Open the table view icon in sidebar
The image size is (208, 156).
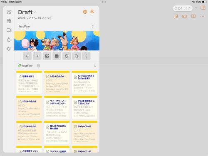[9, 21]
